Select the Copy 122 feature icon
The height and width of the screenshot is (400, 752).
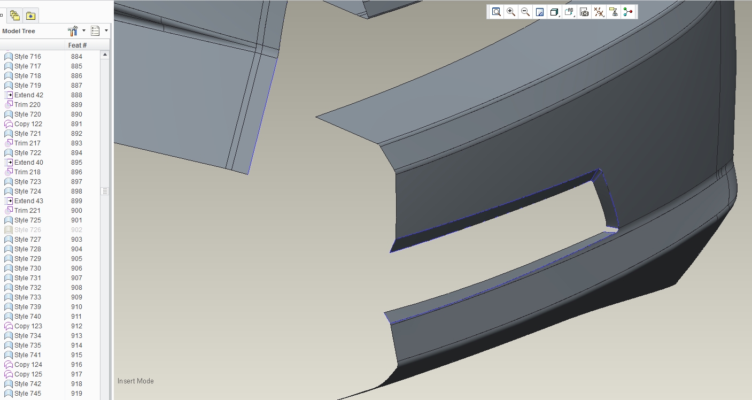pos(9,124)
